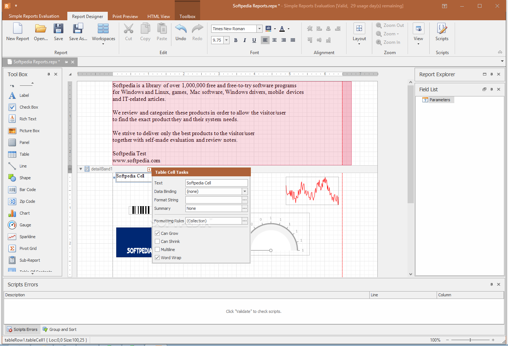Open the Scripts editor icon
Image resolution: width=508 pixels, height=346 pixels.
click(x=442, y=29)
